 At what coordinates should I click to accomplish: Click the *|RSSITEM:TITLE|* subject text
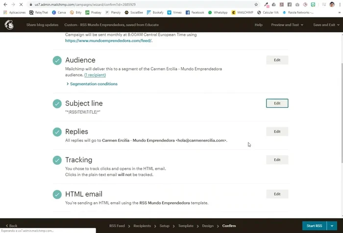(x=83, y=112)
